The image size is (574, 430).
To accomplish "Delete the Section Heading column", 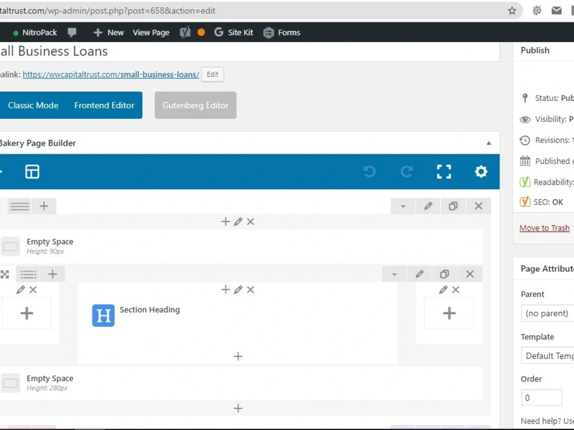I will (x=250, y=290).
